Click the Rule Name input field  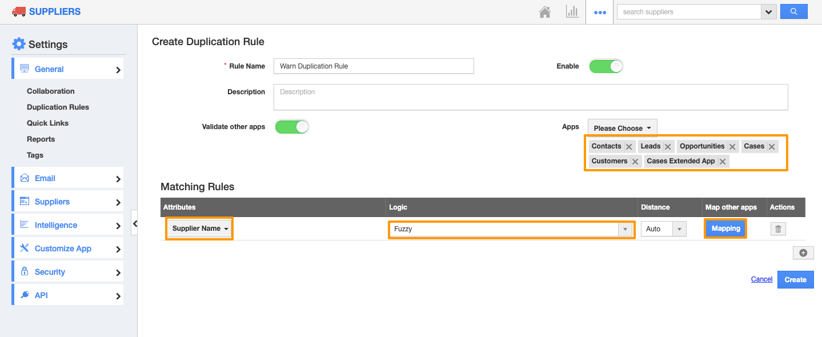click(374, 66)
